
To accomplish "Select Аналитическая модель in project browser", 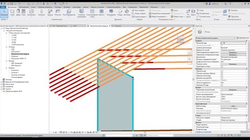I will pyautogui.click(x=20, y=54).
